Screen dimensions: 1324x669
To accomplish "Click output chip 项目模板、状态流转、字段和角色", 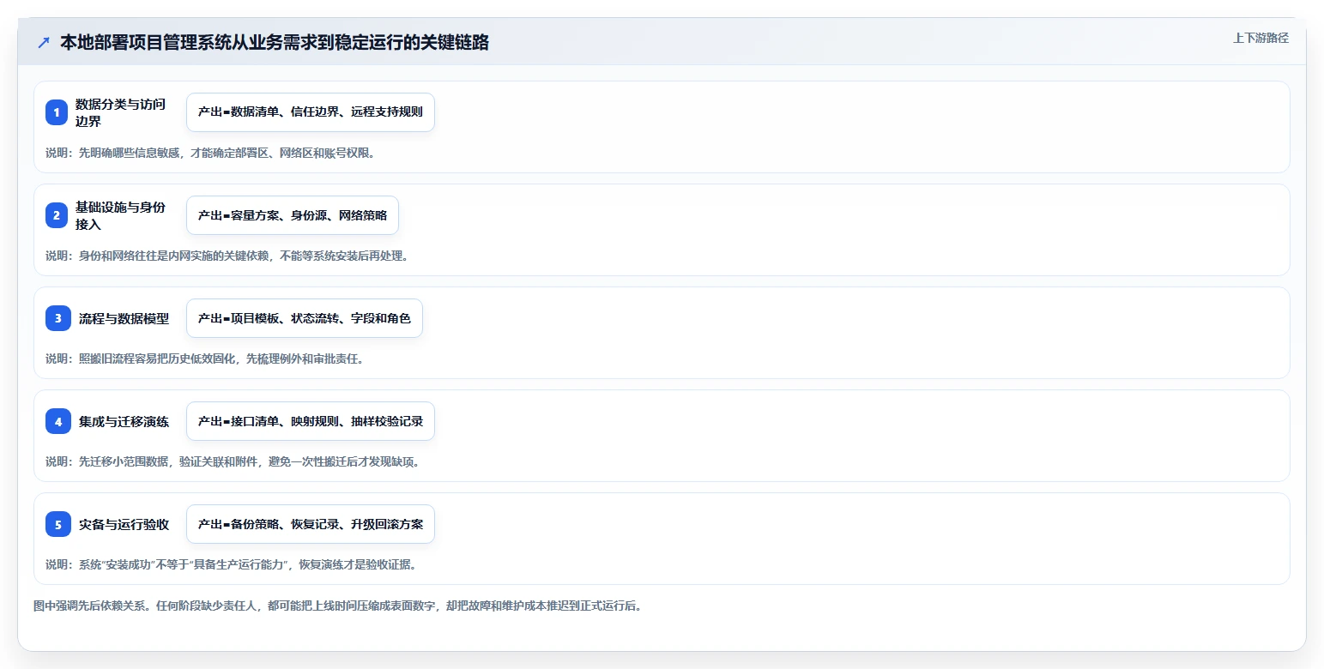I will click(305, 318).
